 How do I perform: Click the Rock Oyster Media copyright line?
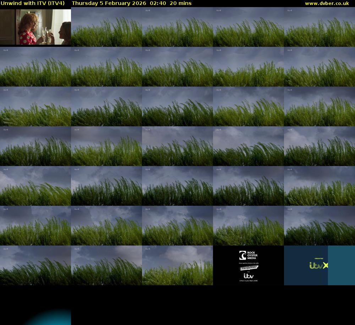tap(248, 281)
